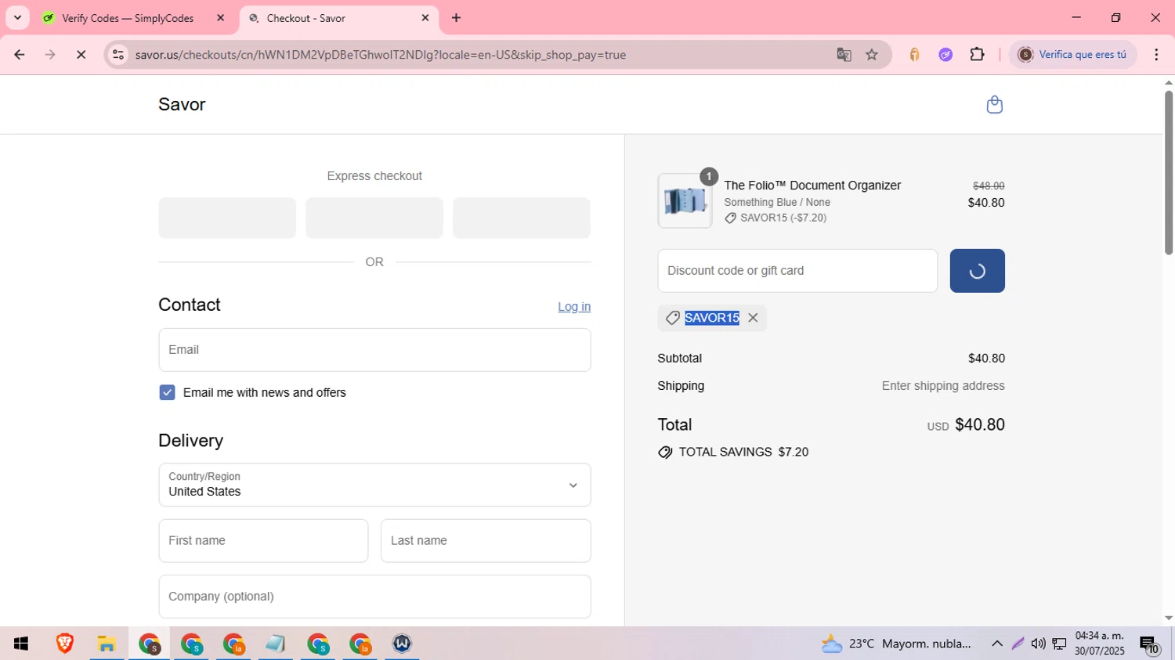Open the translate page icon
The image size is (1175, 660).
click(844, 55)
